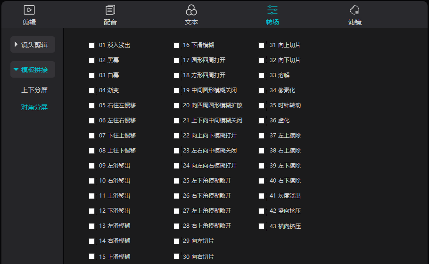Check the 18 方形四周打开 box
Viewport: 429px width, 264px height.
(x=176, y=75)
